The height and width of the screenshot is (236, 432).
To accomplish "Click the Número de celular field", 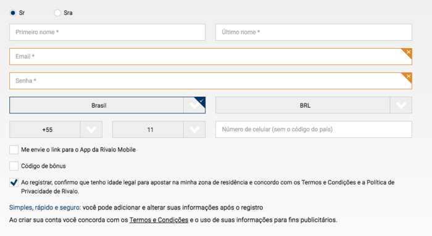I will pos(314,129).
